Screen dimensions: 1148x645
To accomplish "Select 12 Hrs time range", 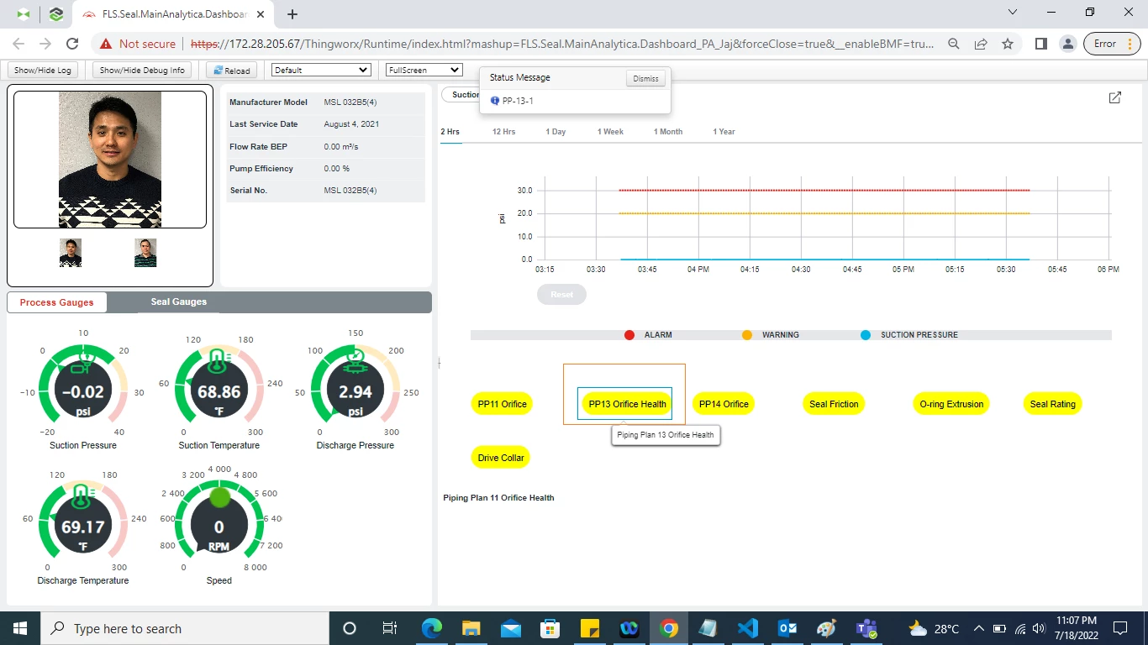I will click(503, 132).
